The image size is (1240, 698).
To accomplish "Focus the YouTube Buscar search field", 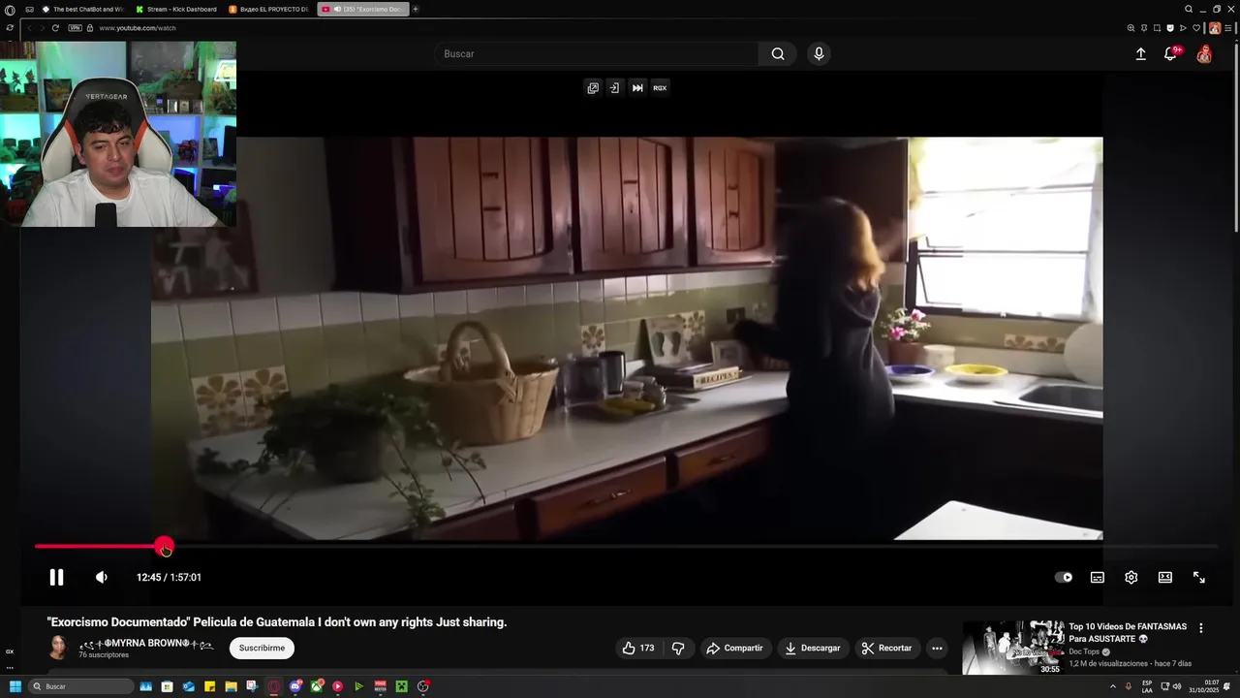I will 597,54.
